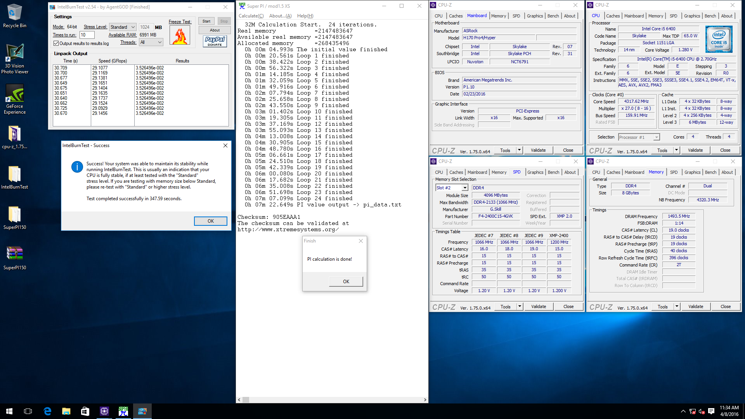The height and width of the screenshot is (419, 745).
Task: Switch to SPD tab in CPU tab CPU-Z window
Action: click(x=673, y=16)
